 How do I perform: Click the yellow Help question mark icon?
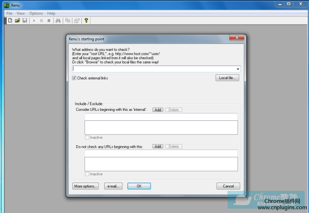pyautogui.click(x=86, y=20)
